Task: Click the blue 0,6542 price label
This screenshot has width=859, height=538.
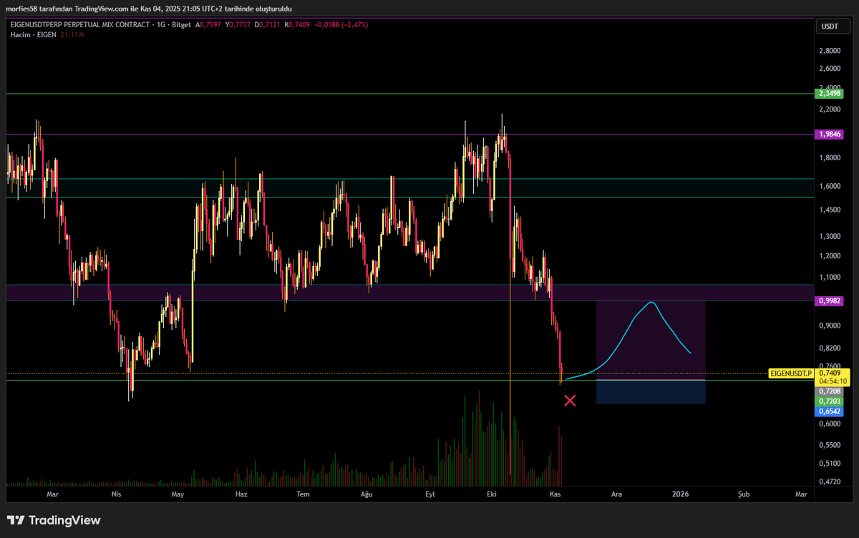Action: [x=829, y=411]
